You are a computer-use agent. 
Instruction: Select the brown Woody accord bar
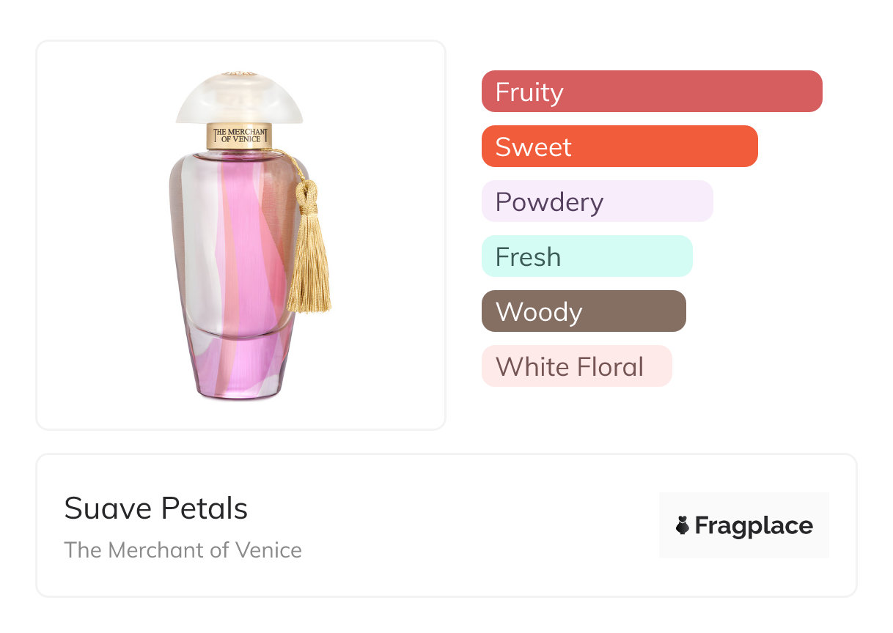click(x=584, y=311)
